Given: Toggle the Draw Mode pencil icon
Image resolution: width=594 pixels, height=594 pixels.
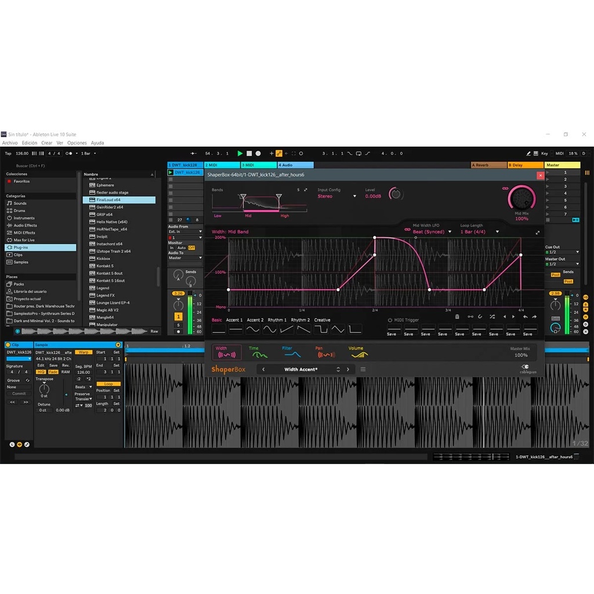Looking at the screenshot, I should point(528,153).
